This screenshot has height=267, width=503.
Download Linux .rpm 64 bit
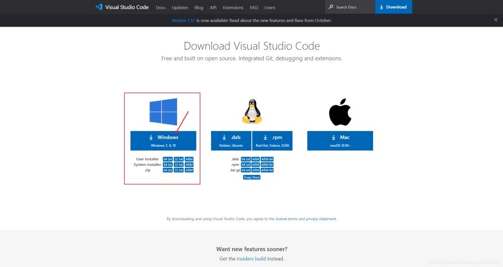(246, 164)
